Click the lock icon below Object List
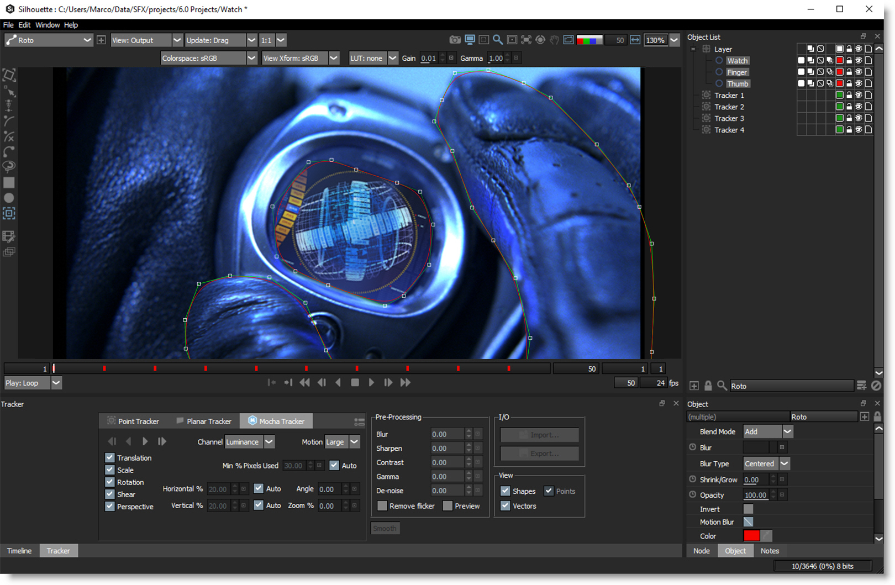Screen dimensions: 895x585 click(708, 386)
